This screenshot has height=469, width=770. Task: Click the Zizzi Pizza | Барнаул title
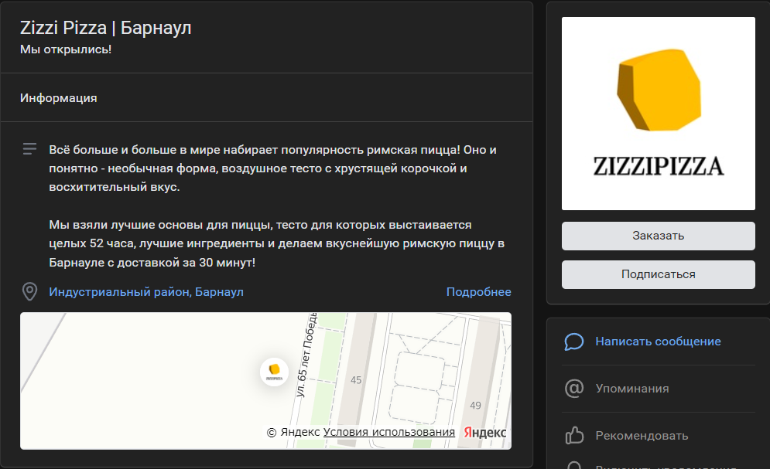click(105, 28)
